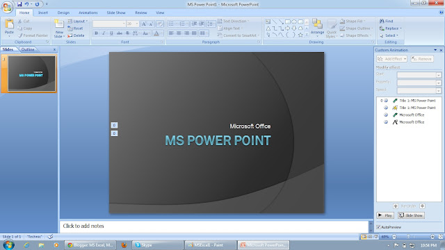Center the paragraph text
445x250 pixels.
[x=179, y=33]
